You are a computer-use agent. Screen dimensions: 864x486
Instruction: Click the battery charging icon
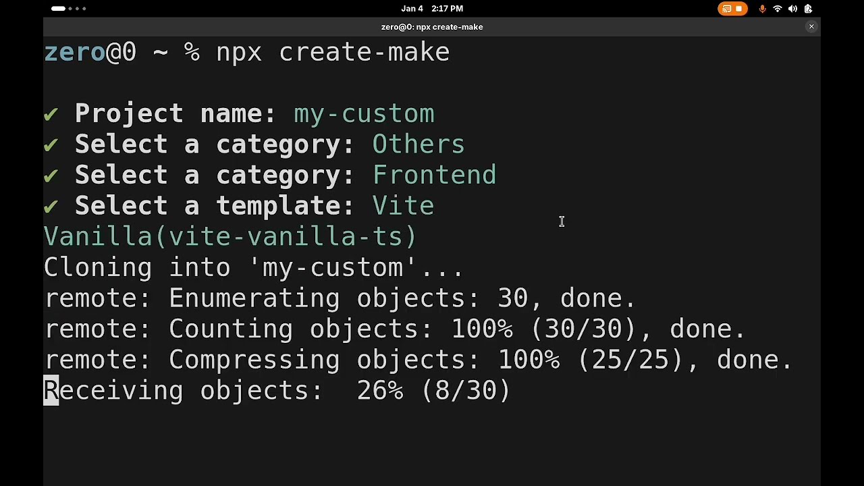point(808,9)
